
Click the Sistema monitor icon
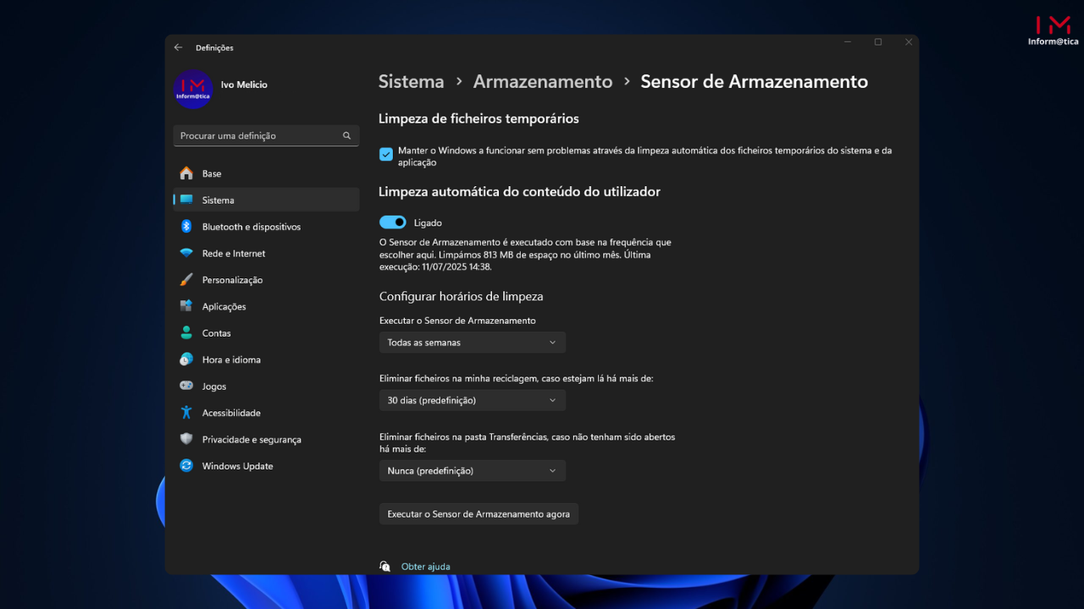pyautogui.click(x=186, y=200)
